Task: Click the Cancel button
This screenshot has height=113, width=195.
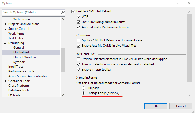Action: [x=181, y=106]
